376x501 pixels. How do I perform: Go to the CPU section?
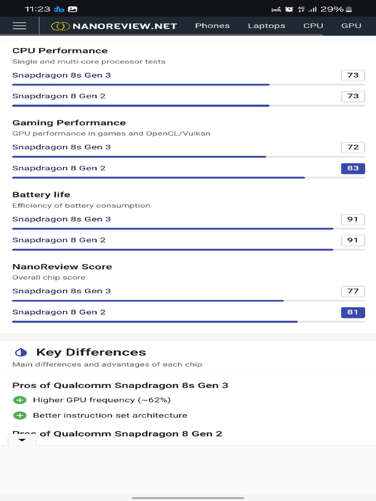click(x=313, y=26)
